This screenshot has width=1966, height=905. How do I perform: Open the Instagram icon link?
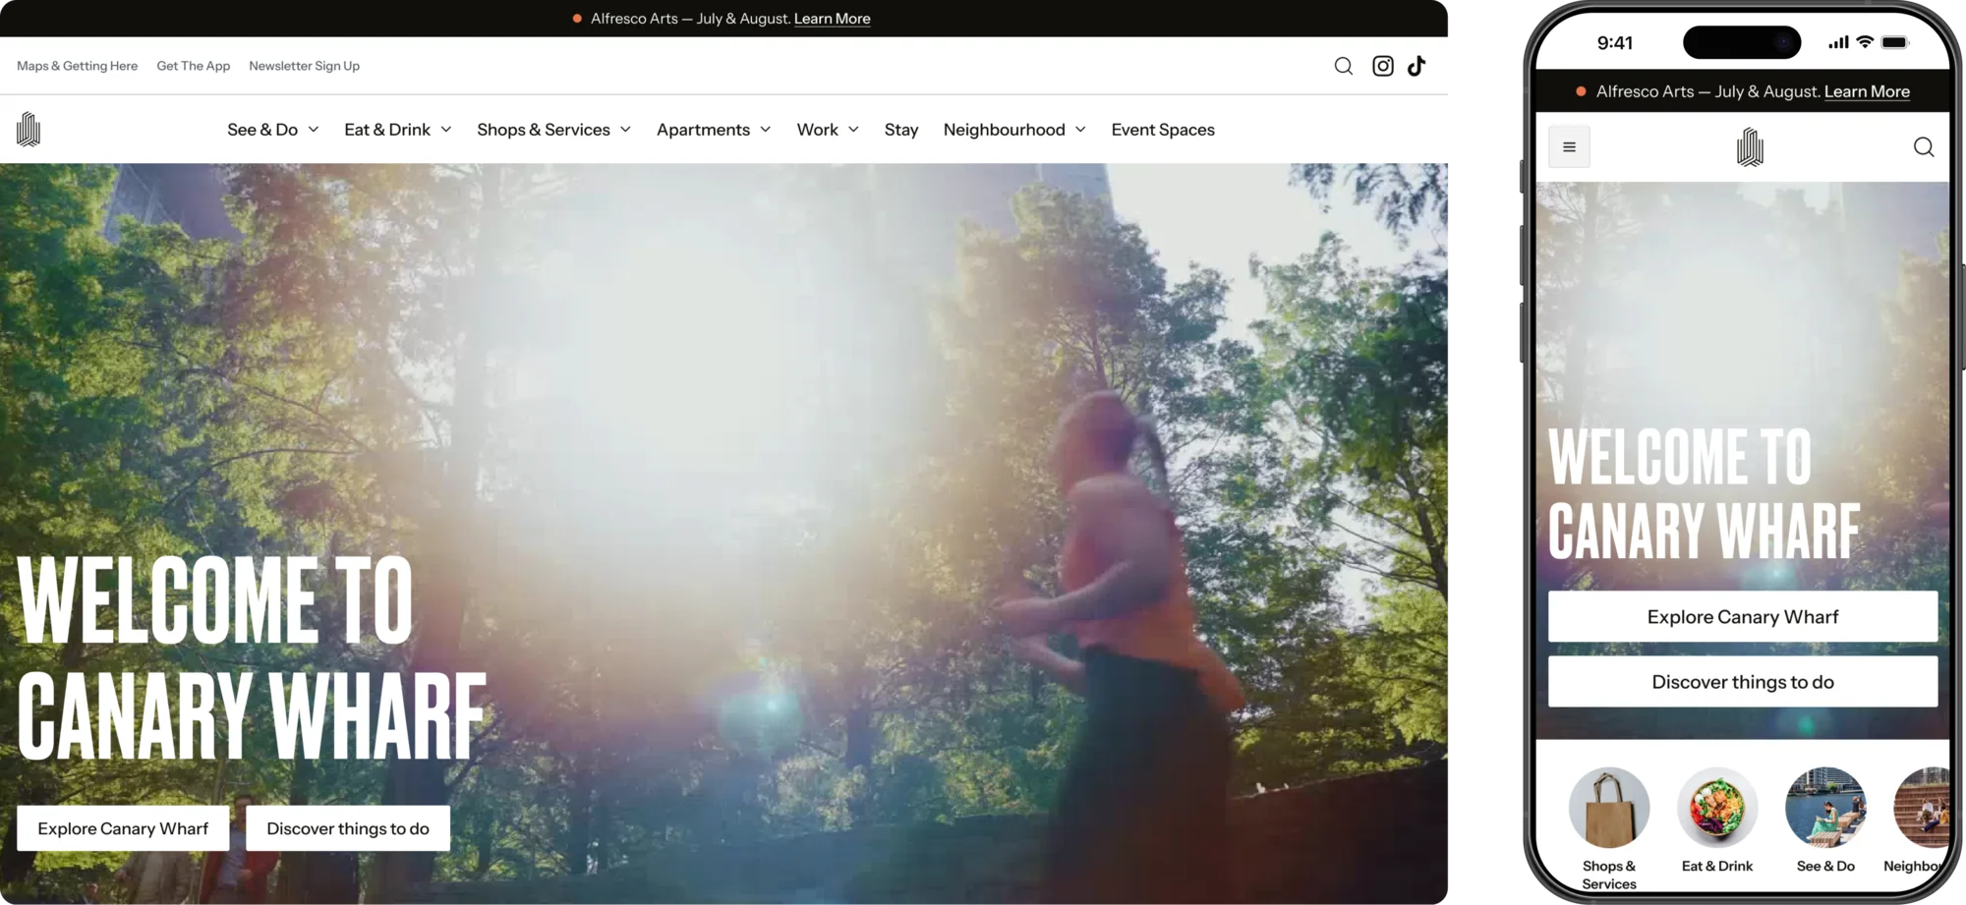pyautogui.click(x=1382, y=66)
